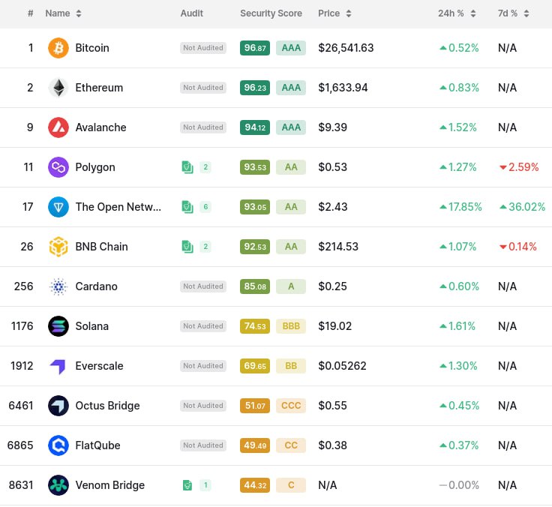
Task: Click The Open Network logo icon
Action: click(x=58, y=207)
